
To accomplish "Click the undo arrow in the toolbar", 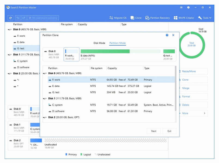I will coord(18,18).
